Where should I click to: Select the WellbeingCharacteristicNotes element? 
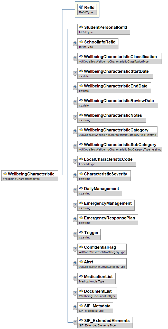tap(113, 115)
